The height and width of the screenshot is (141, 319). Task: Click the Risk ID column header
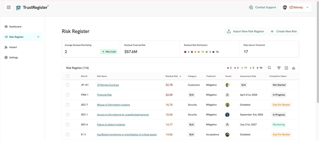[84, 76]
